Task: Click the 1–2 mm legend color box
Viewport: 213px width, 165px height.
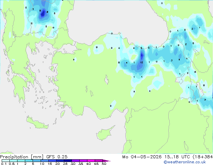Action: click(21, 161)
